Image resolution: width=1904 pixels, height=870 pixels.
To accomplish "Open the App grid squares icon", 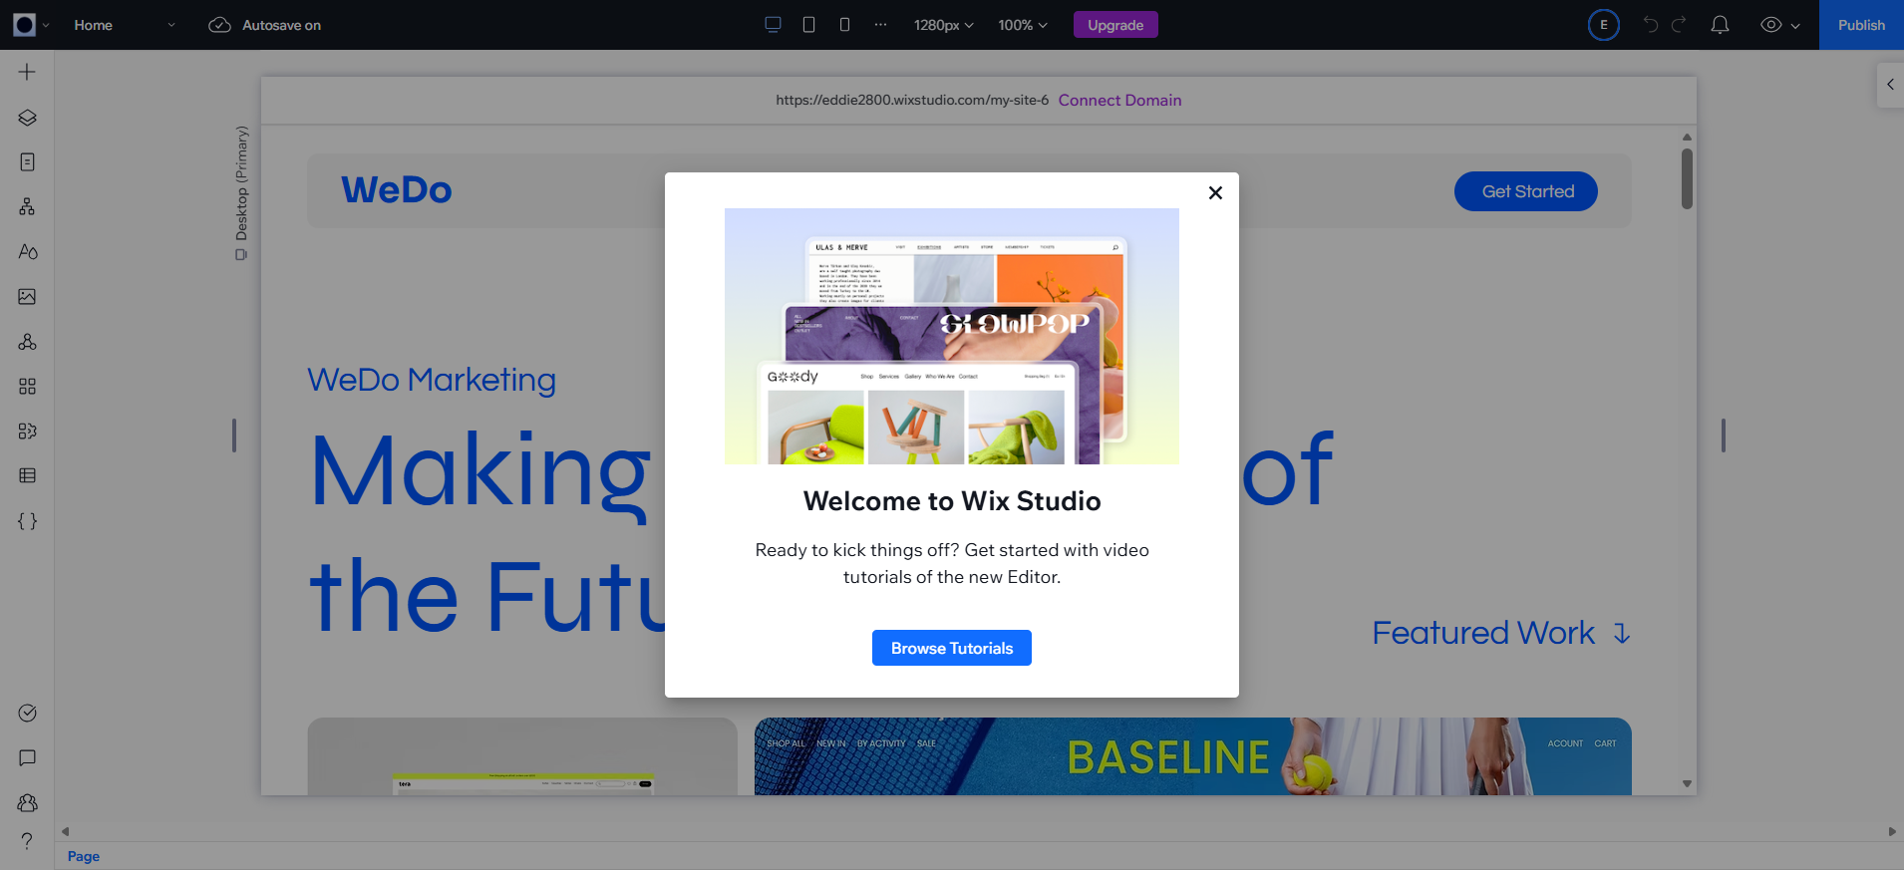I will click(27, 387).
